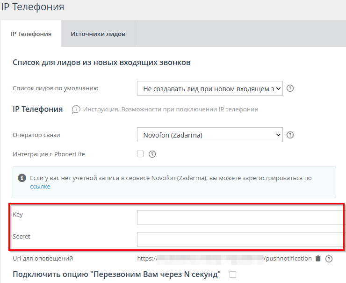Click the "Подключить опцию" callback heading text
This screenshot has width=346, height=283.
coord(116,275)
